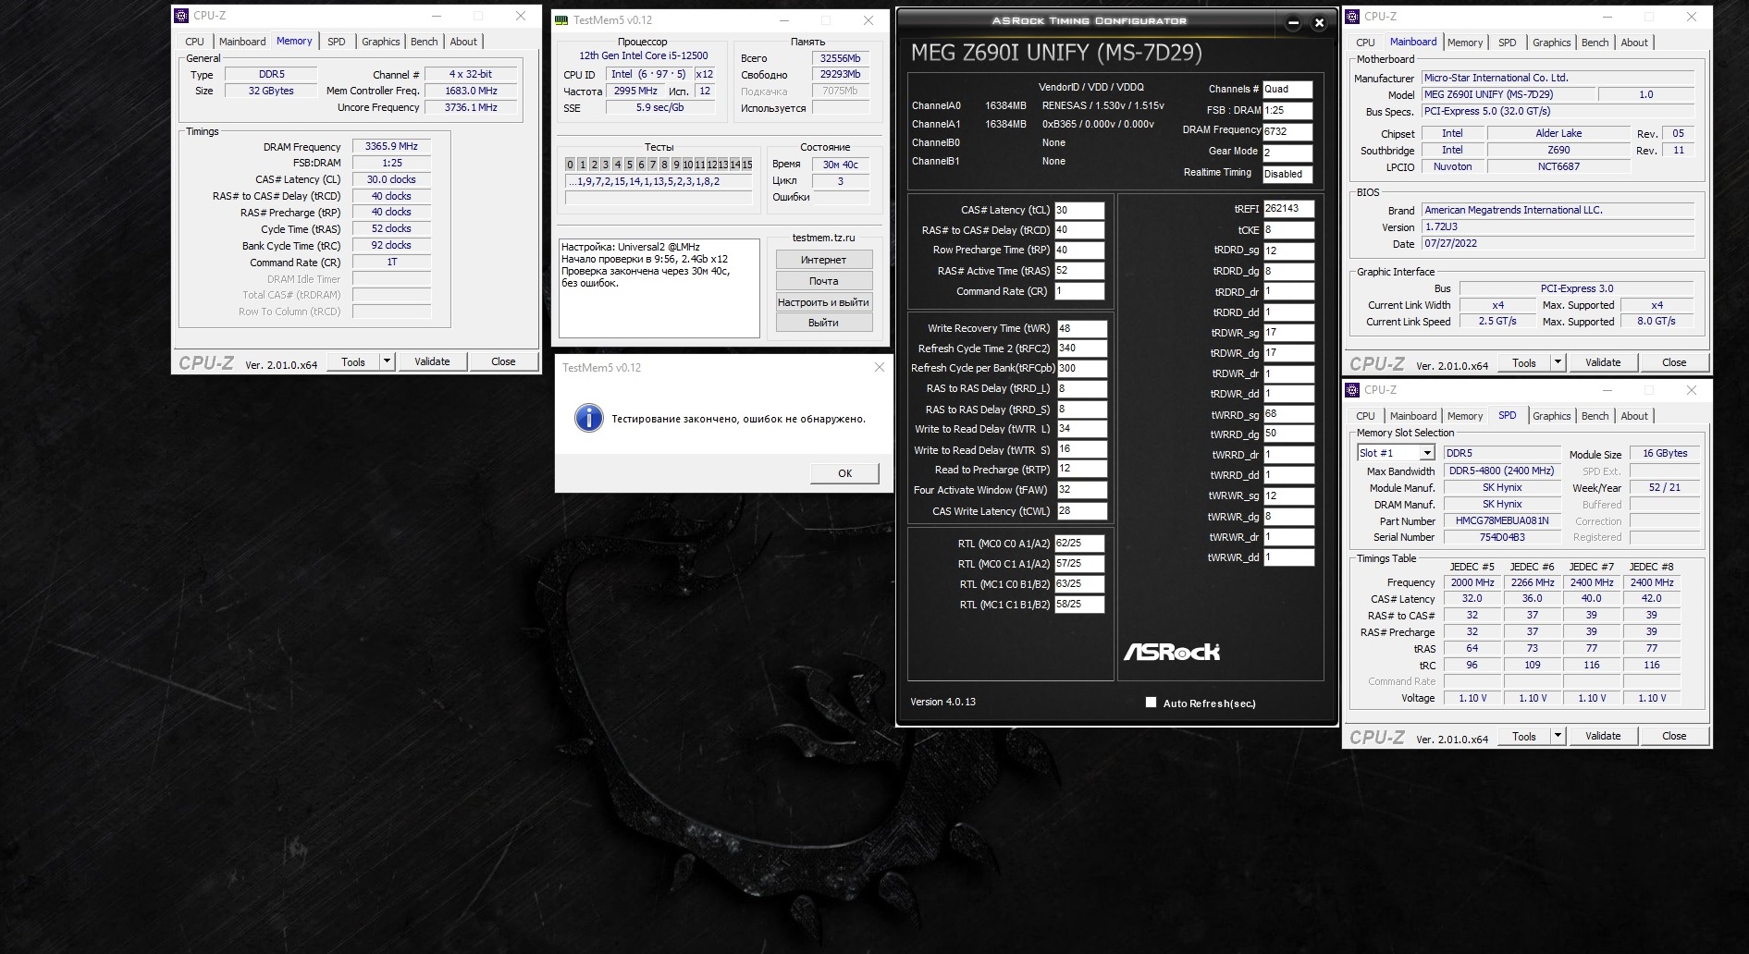
Task: Click the Write Recovery Time (tWR) field
Action: click(x=1082, y=328)
